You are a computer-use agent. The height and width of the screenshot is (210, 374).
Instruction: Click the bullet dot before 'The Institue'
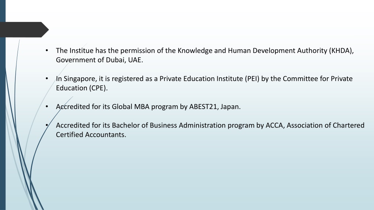(47, 50)
